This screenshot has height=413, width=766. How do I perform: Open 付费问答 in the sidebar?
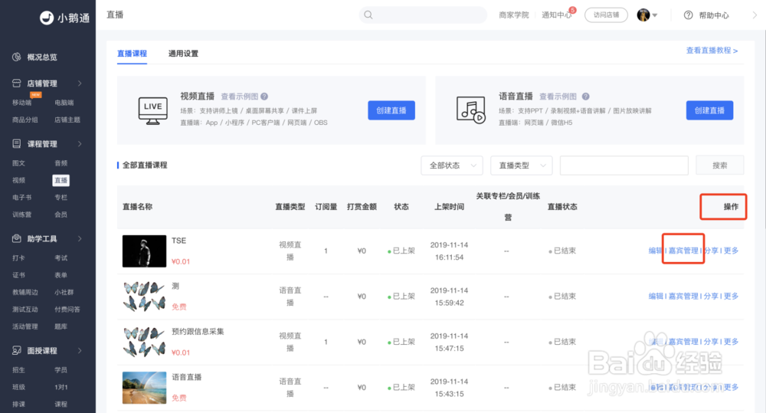tap(67, 310)
